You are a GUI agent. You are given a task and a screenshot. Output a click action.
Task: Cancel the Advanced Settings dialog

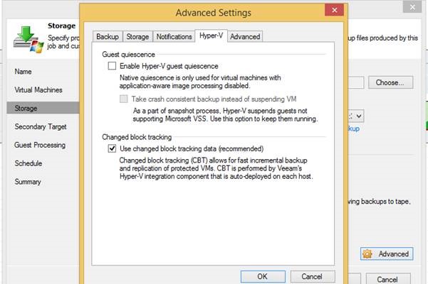312,276
